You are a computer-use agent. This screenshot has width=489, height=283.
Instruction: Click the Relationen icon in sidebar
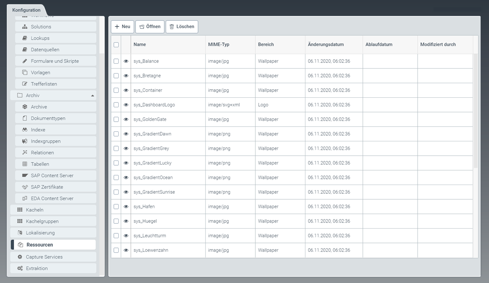25,153
